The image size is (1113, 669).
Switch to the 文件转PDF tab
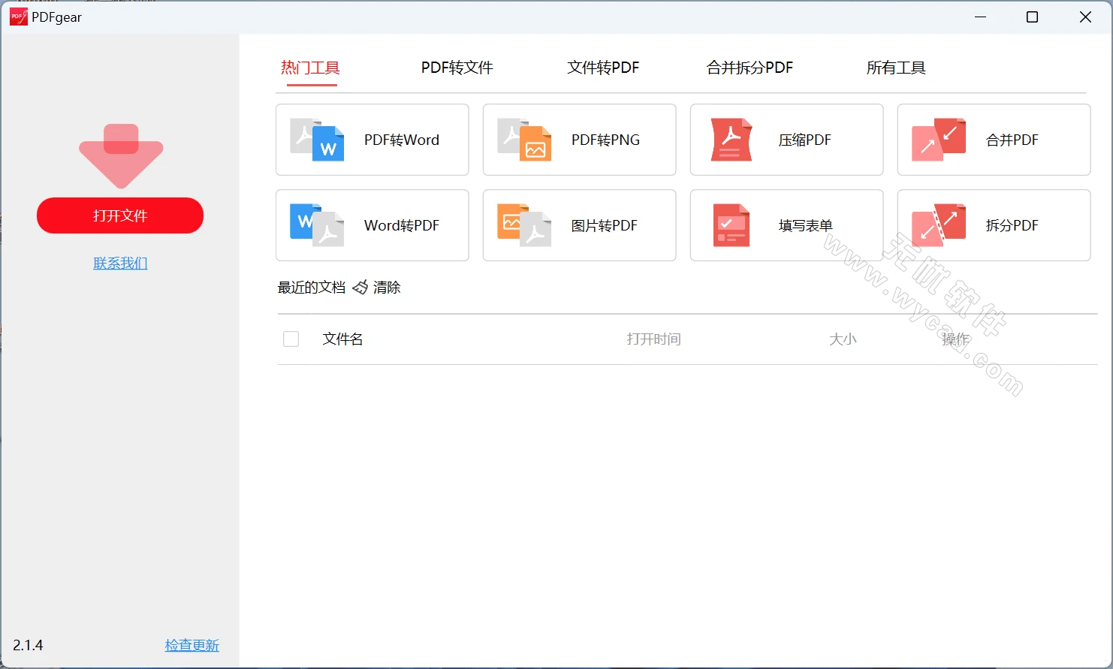click(602, 68)
